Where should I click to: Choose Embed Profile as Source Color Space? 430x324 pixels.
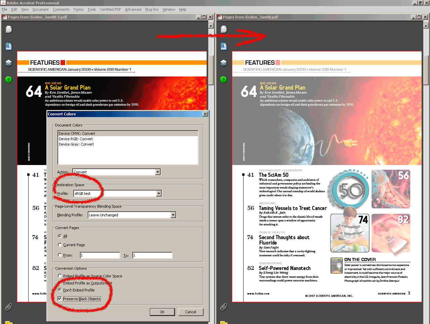click(60, 276)
